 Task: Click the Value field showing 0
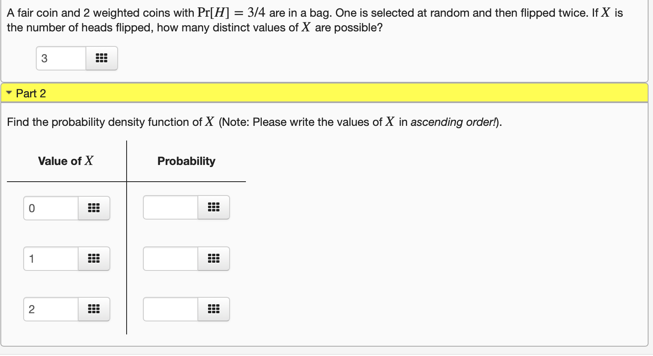[50, 208]
